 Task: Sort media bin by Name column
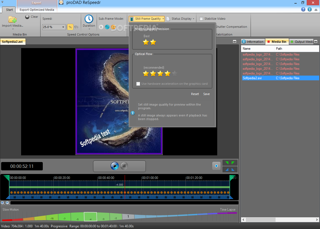pos(258,49)
